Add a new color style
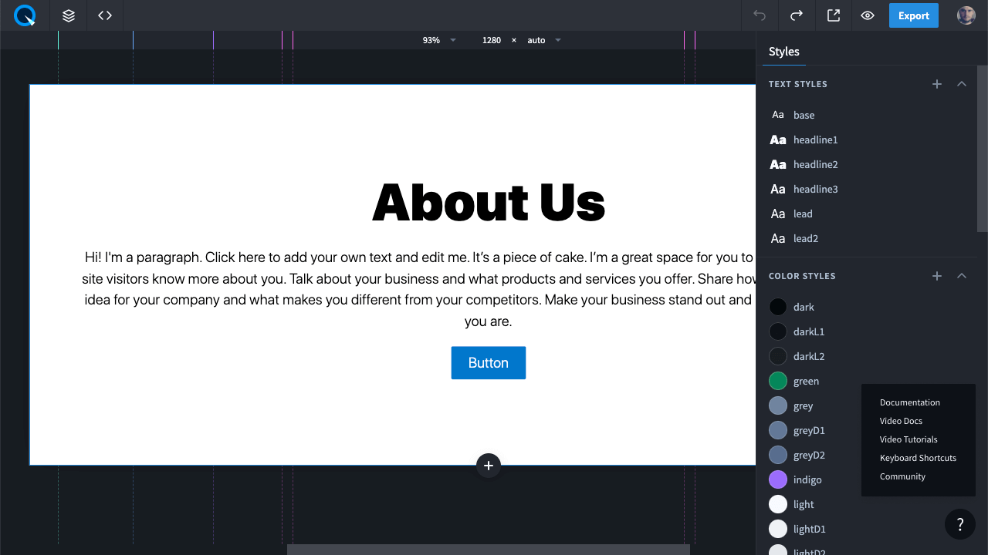The image size is (988, 555). point(937,276)
